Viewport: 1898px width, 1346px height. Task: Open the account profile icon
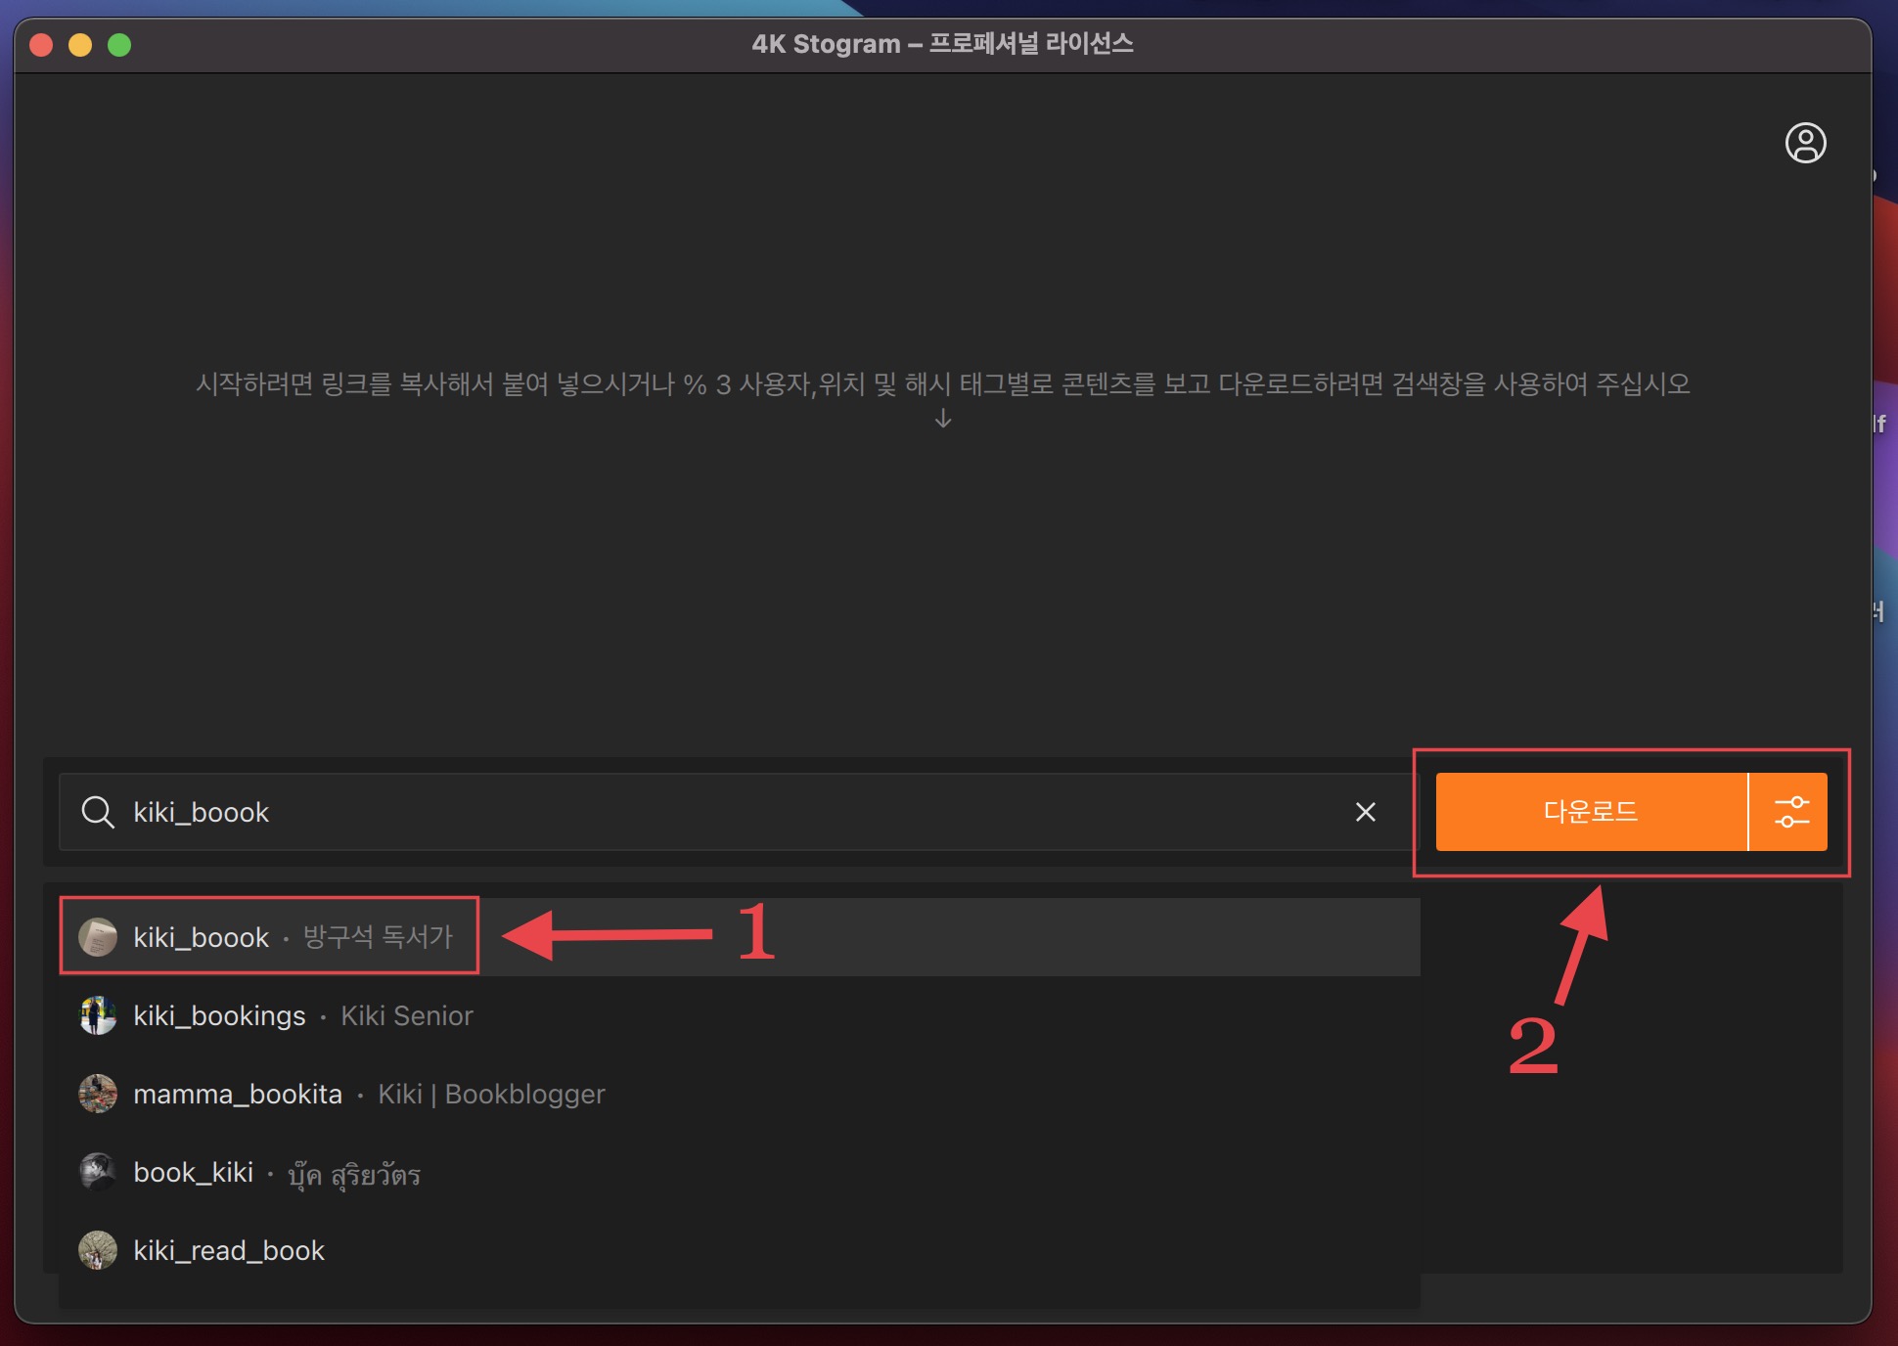[1805, 143]
